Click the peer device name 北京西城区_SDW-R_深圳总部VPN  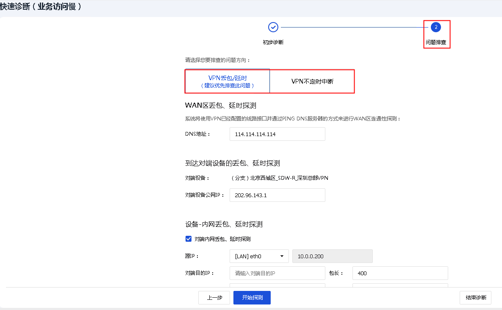[x=280, y=178]
